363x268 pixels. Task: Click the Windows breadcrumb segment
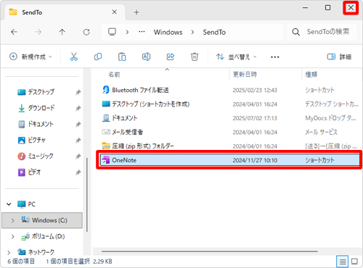(x=168, y=32)
